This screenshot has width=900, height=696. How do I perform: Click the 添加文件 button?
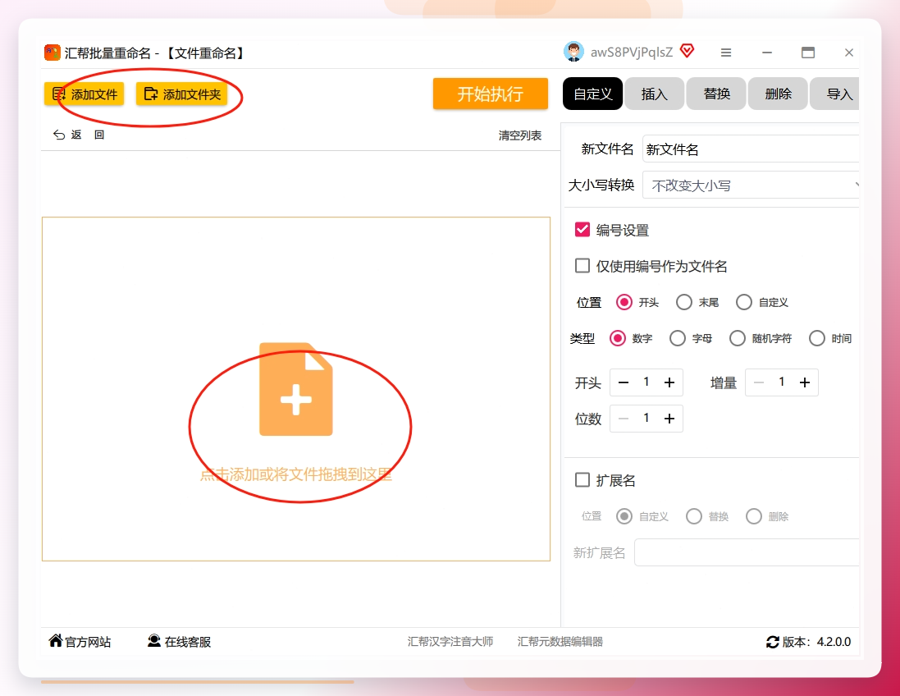click(84, 94)
